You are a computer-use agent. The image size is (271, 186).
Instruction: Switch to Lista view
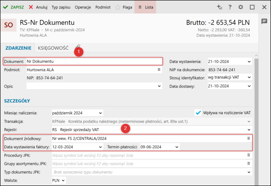click(x=145, y=7)
